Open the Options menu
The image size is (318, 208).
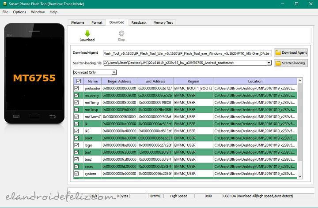coord(19,12)
